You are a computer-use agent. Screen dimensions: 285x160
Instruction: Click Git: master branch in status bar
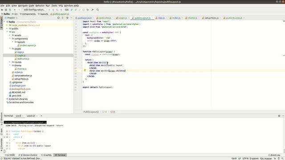coord(266,159)
